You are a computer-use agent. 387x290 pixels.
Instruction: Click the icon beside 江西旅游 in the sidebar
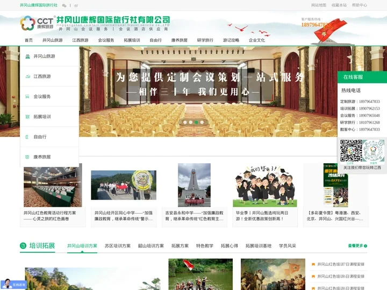[27, 76]
